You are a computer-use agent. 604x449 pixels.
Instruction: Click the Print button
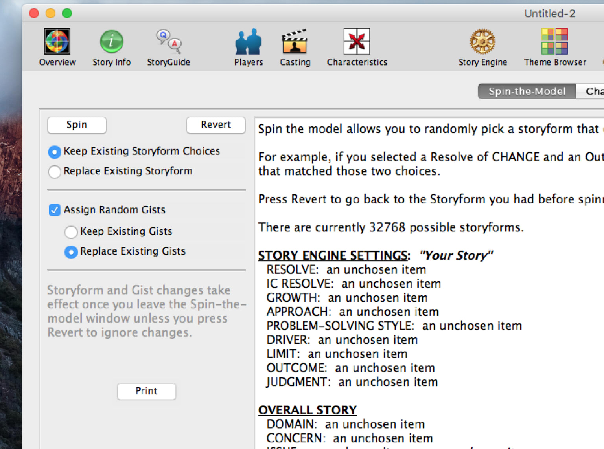click(146, 391)
